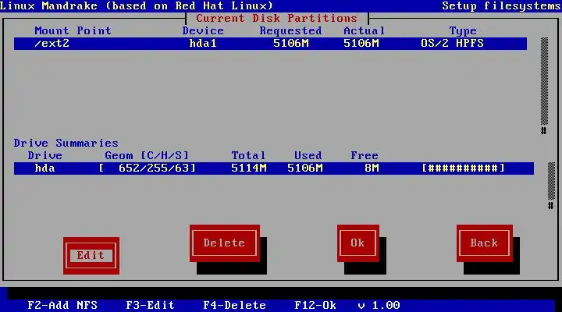Go back using the Back button
The height and width of the screenshot is (312, 562).
point(485,243)
